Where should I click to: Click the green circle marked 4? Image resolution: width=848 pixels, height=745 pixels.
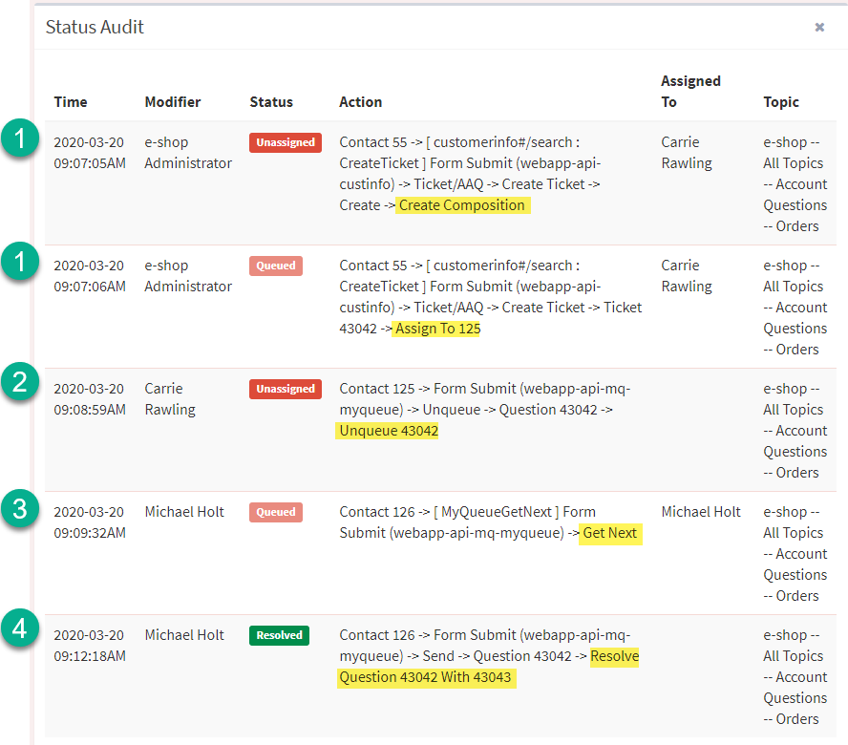pos(20,628)
